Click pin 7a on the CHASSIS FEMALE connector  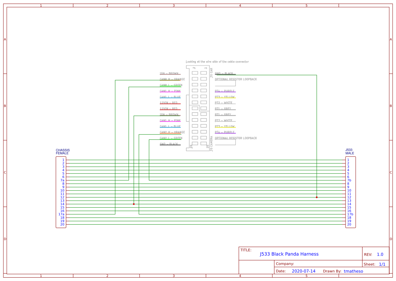click(x=62, y=180)
